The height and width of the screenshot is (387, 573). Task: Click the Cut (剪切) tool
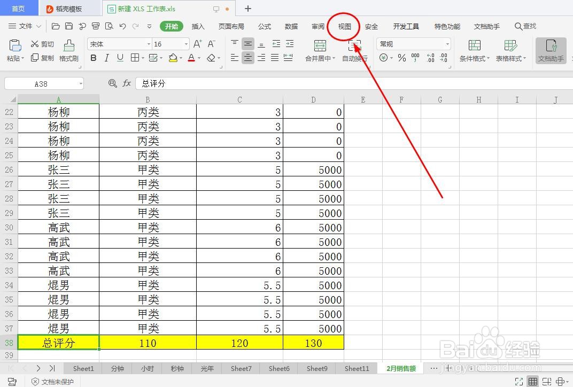point(42,44)
